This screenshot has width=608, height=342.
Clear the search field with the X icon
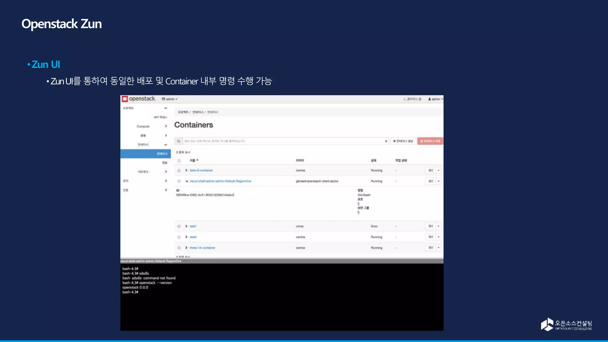386,141
